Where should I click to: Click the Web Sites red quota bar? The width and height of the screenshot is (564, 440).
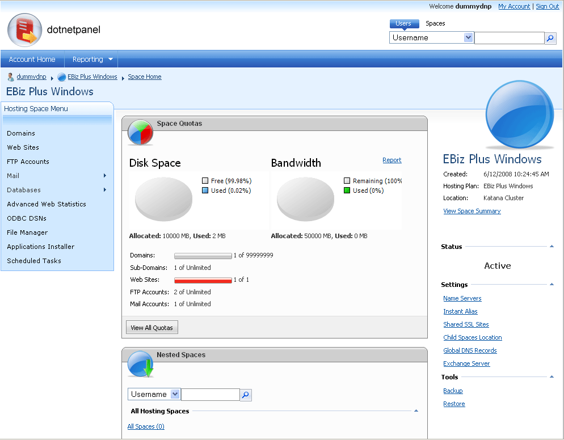pyautogui.click(x=203, y=280)
